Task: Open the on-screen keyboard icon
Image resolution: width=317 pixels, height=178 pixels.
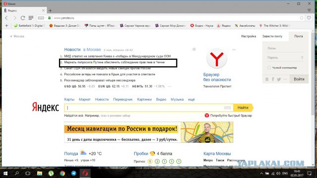Action: (227, 108)
